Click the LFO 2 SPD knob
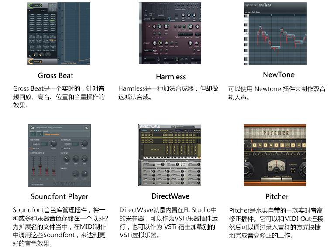This screenshot has height=250, width=336. [85, 159]
